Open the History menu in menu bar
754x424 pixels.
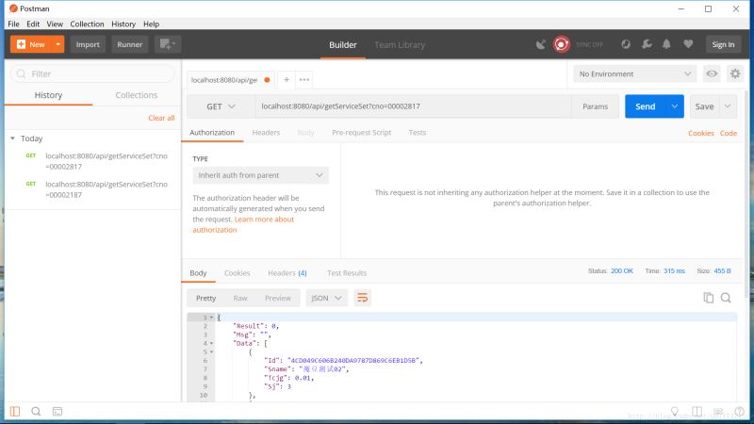coord(123,24)
